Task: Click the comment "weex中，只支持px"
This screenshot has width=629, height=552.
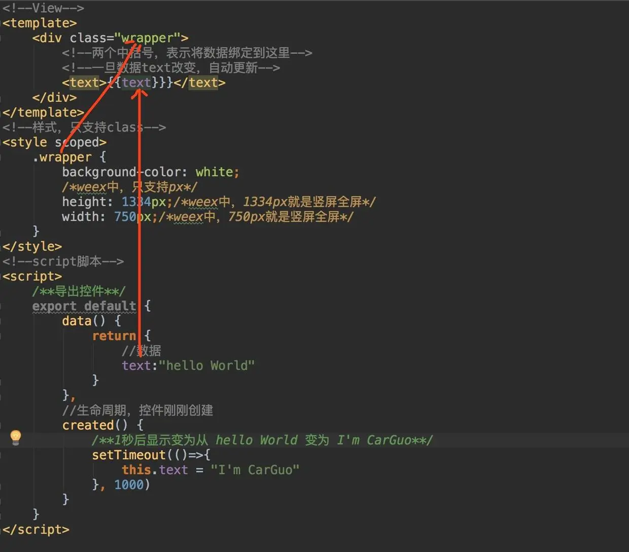Action: [x=130, y=187]
